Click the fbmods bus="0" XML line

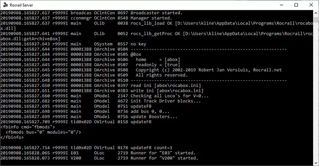[43, 132]
